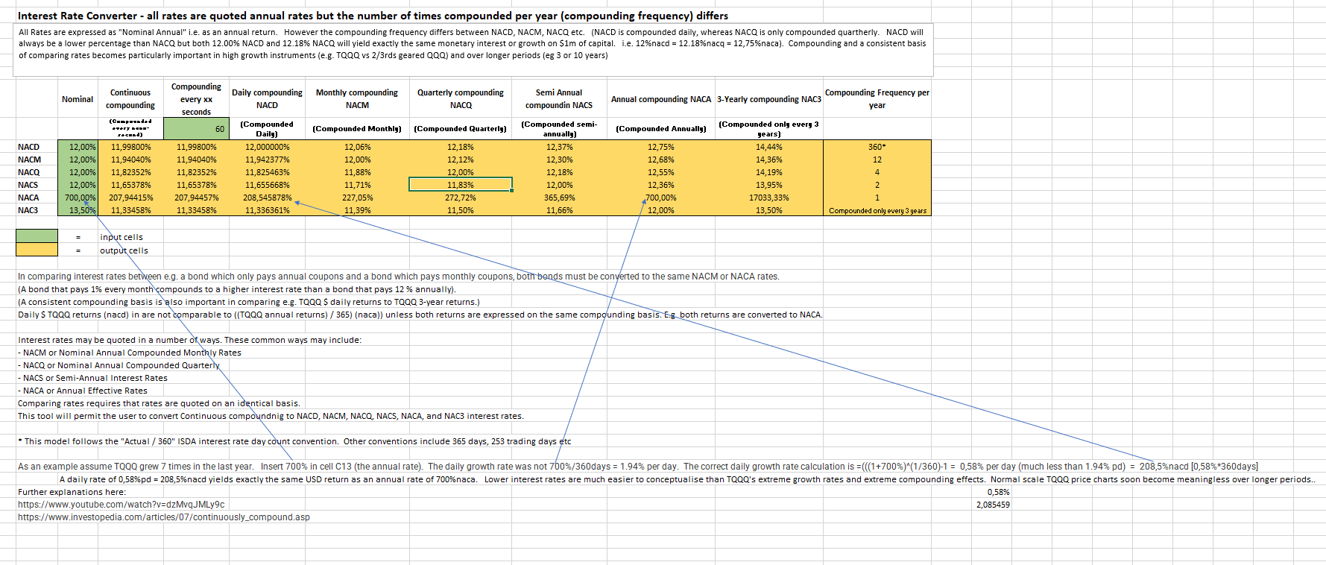Click the '(Compounded Monthly)' subheader cell
1326x565 pixels.
(357, 129)
